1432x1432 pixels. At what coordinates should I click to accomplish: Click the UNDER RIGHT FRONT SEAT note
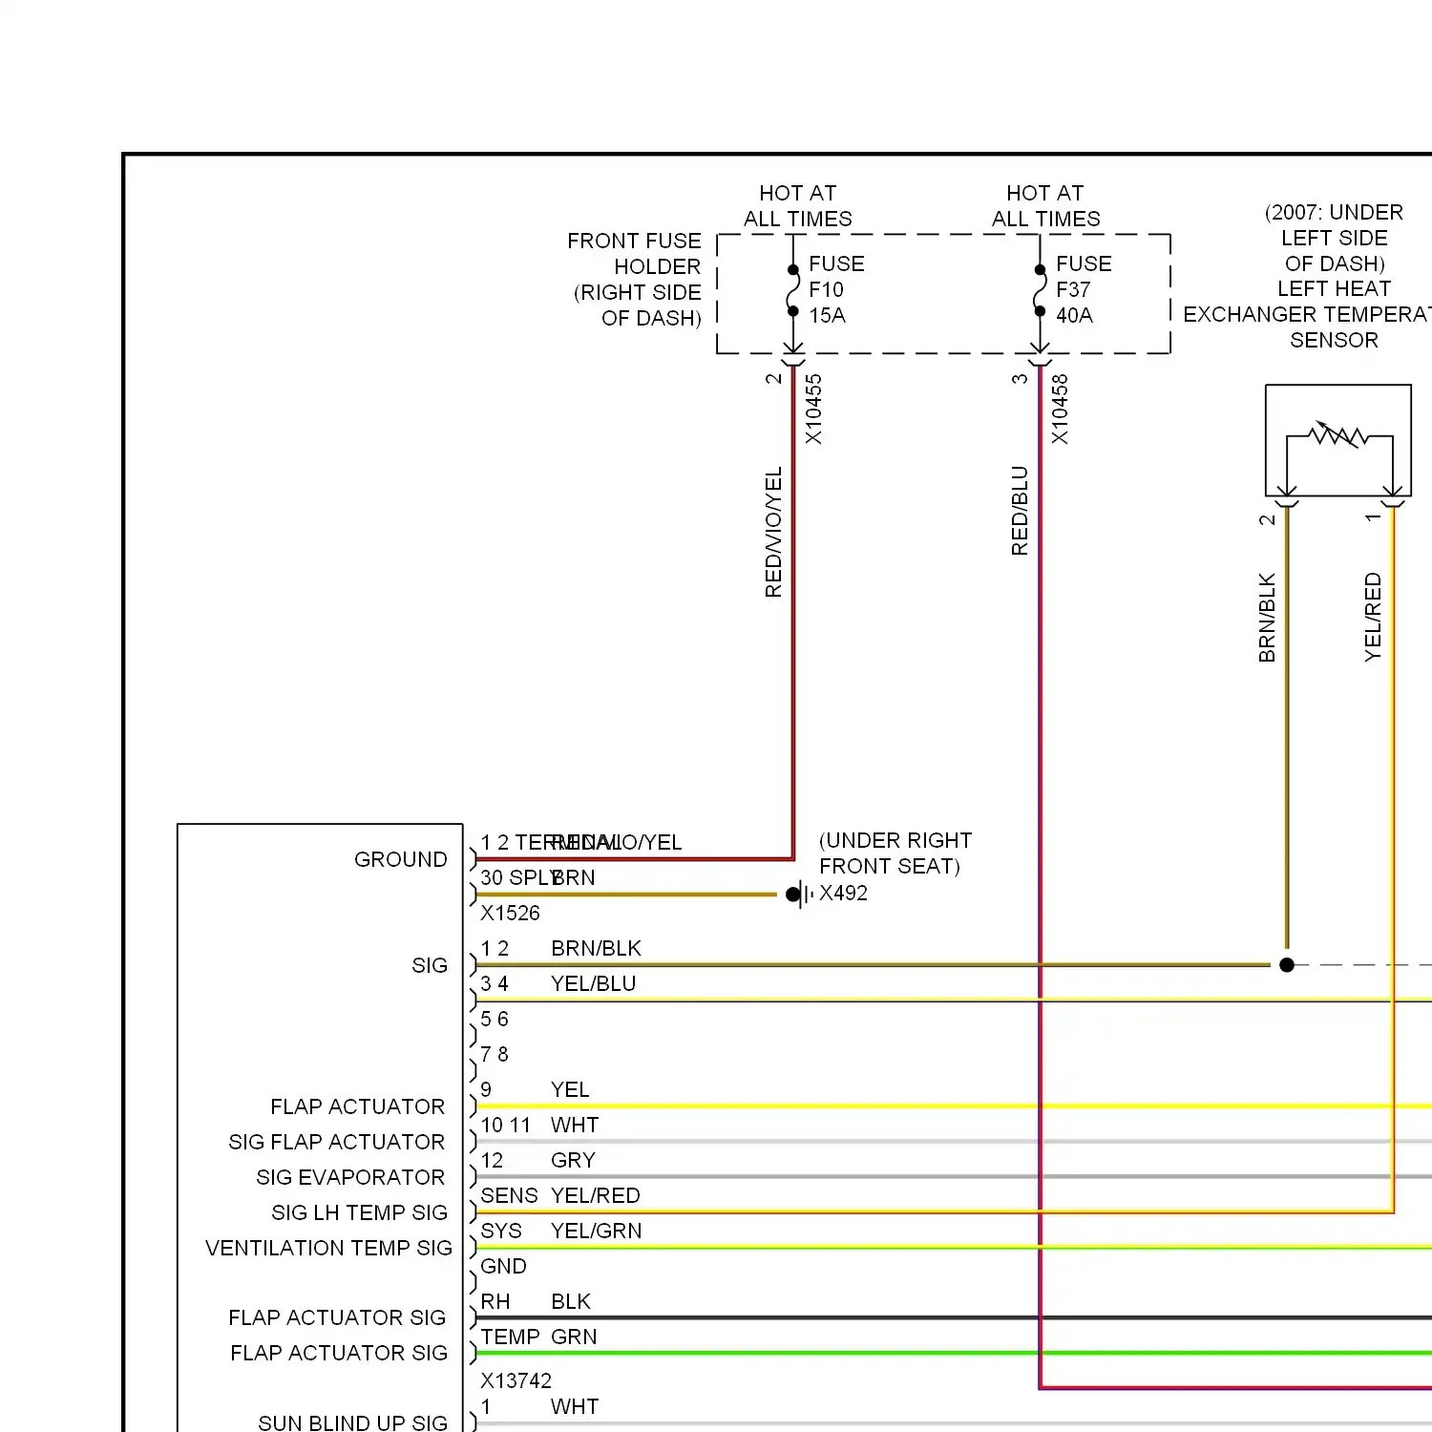pyautogui.click(x=895, y=853)
